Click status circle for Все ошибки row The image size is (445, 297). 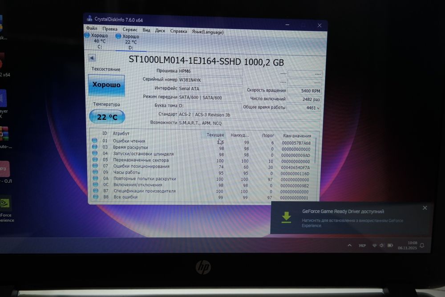click(x=96, y=196)
